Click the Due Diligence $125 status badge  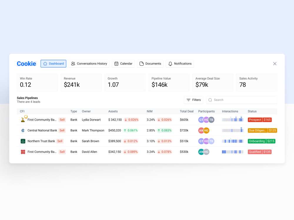(262, 131)
